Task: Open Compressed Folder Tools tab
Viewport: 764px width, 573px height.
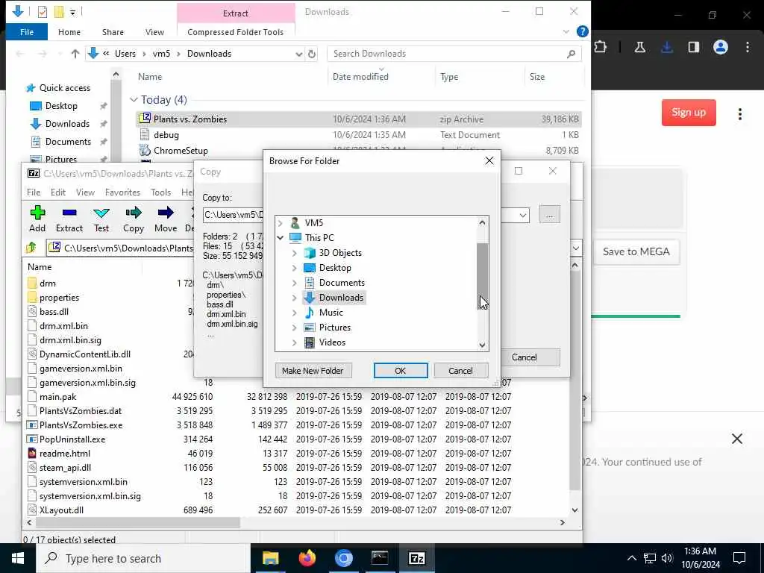Action: (235, 31)
